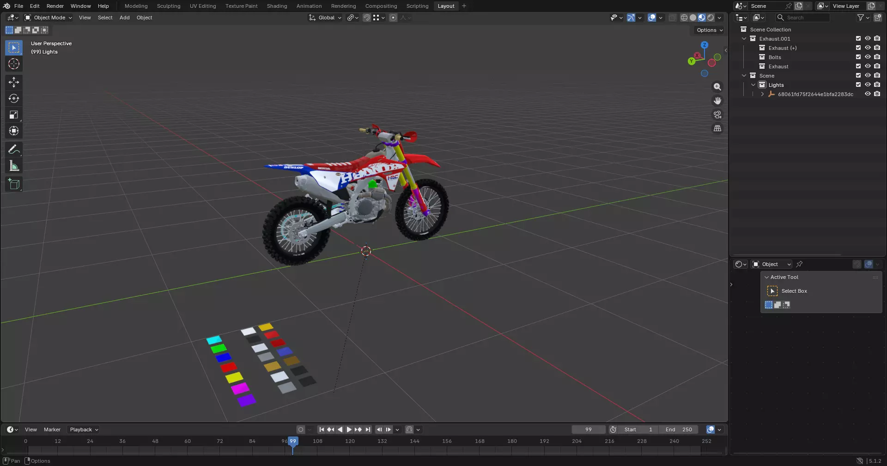Viewport: 887px width, 466px height.
Task: Open the Render menu
Action: [x=55, y=6]
